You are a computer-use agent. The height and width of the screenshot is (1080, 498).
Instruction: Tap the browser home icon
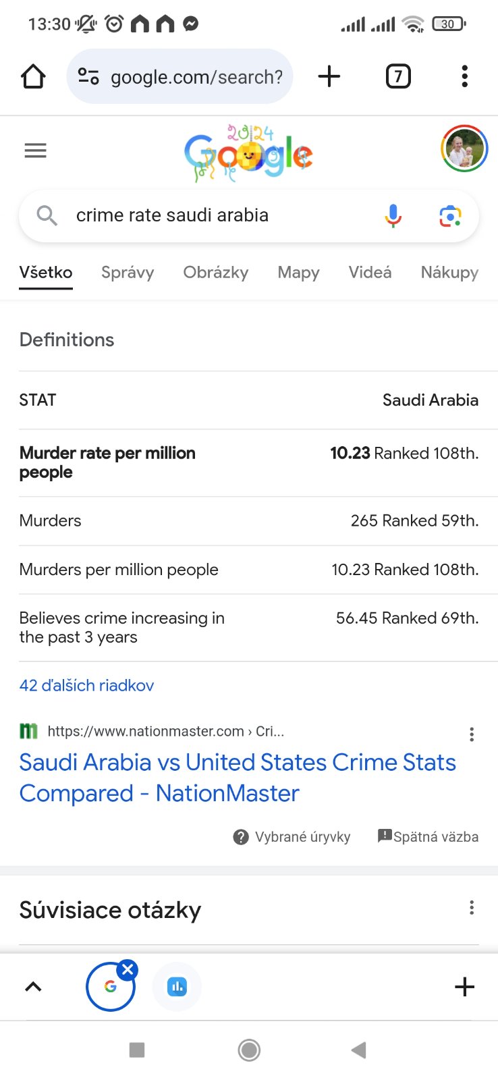[33, 77]
